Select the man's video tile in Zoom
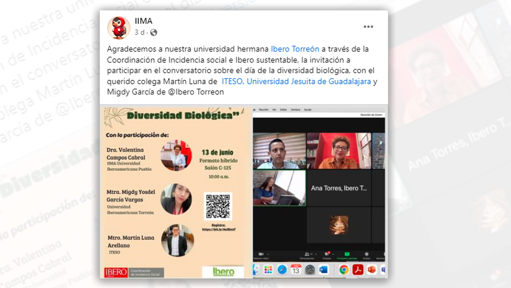Screen dimensions: 511x288 pyautogui.click(x=279, y=151)
